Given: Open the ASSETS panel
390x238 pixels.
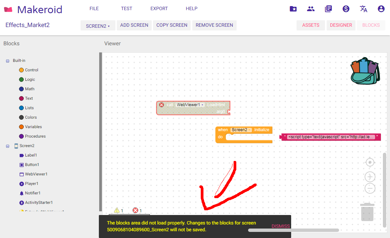Looking at the screenshot, I should (311, 25).
